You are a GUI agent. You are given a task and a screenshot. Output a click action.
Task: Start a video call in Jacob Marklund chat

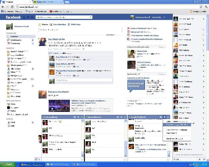tap(161, 117)
